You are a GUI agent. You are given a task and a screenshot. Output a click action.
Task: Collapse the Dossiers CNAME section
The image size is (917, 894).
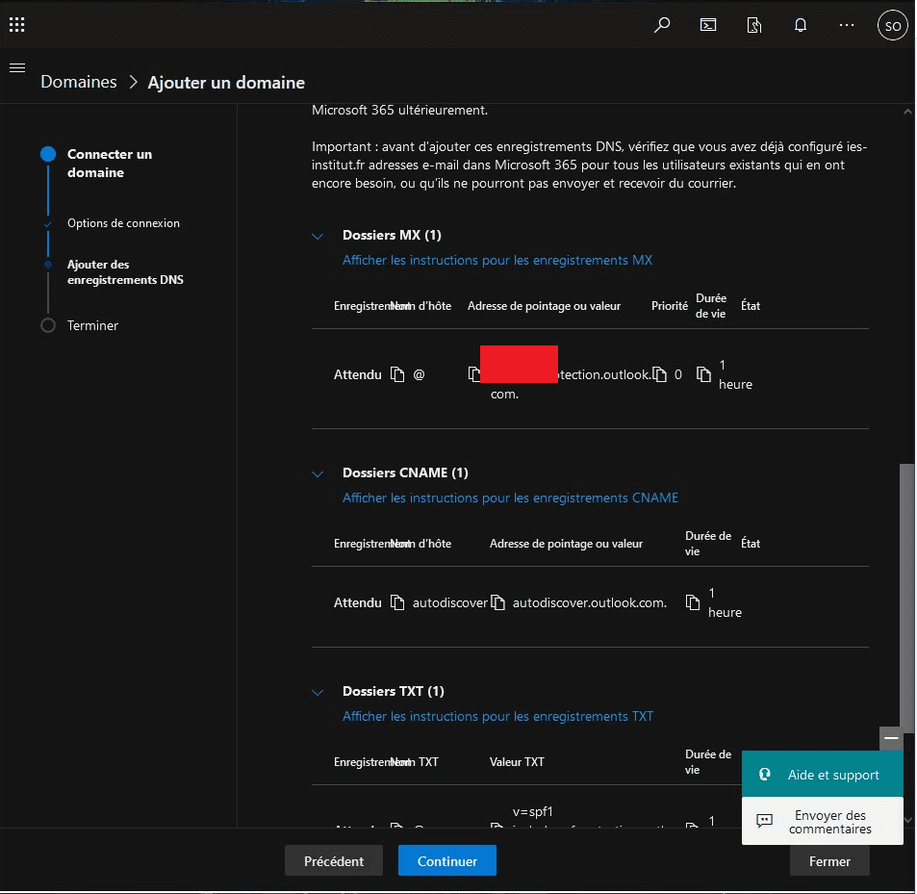(318, 473)
